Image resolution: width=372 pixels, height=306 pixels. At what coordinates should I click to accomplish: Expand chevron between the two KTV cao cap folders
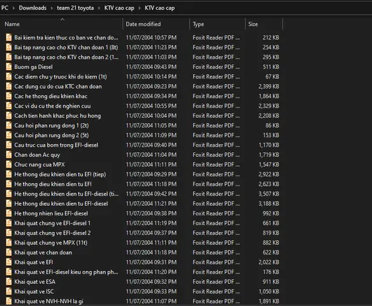pyautogui.click(x=139, y=8)
